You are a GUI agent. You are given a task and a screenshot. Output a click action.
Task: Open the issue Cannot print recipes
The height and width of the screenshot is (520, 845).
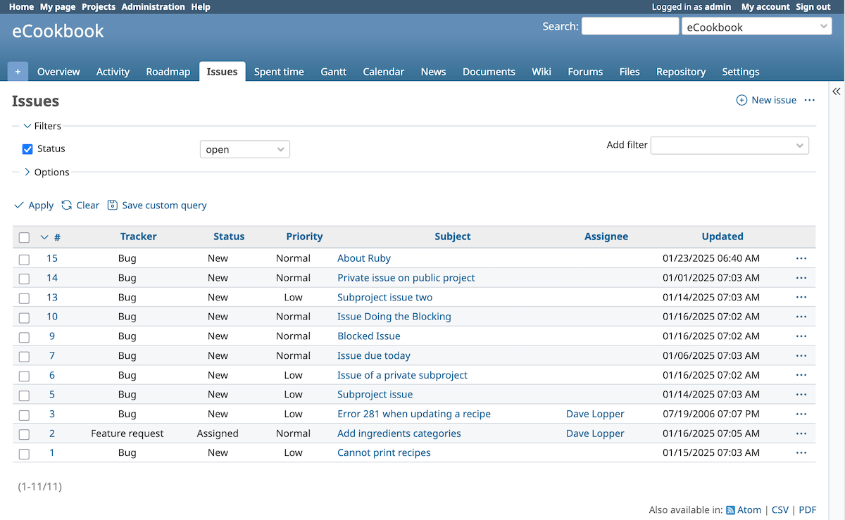(384, 452)
